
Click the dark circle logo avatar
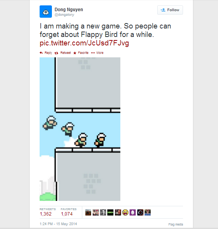(140, 212)
